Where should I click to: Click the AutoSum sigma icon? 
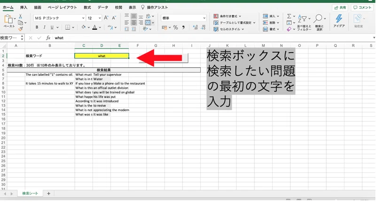(x=289, y=16)
